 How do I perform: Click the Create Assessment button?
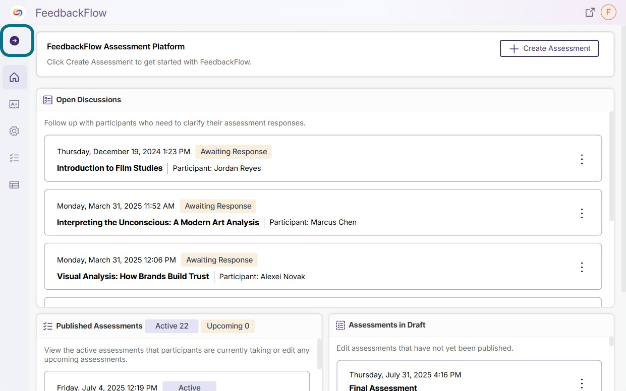tap(549, 48)
